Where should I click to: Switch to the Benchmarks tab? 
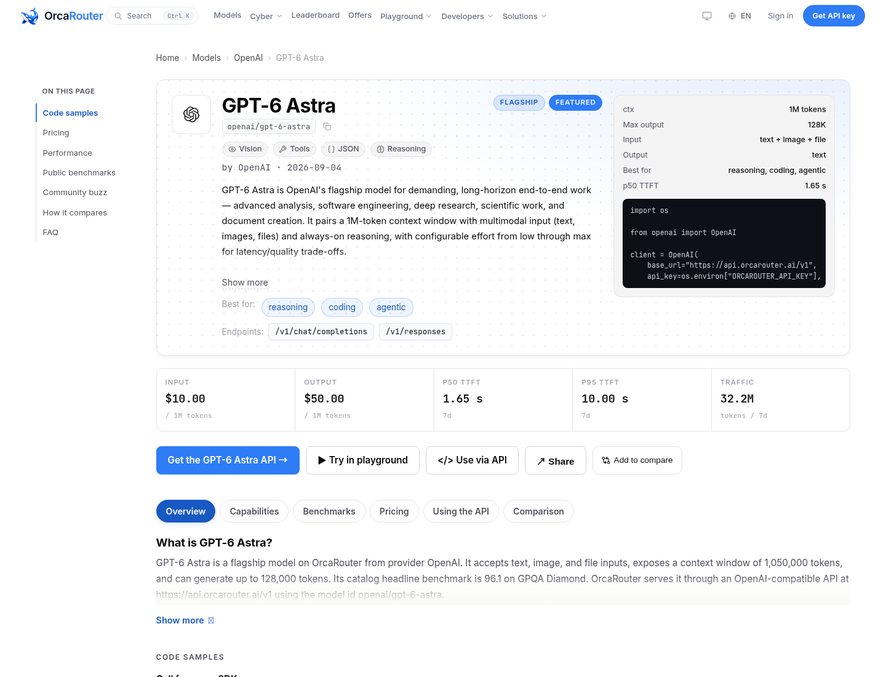(329, 511)
